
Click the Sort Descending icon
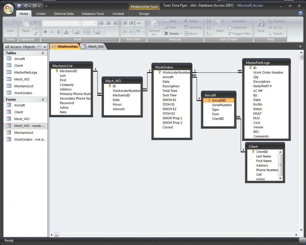[x=208, y=27]
